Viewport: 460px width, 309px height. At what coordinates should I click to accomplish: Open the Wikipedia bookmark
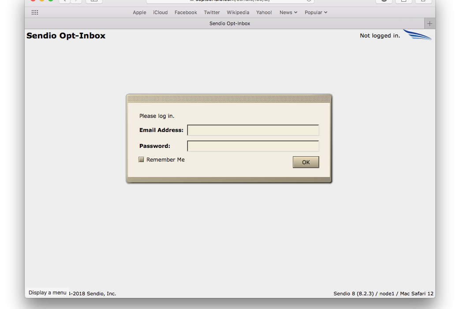pos(238,12)
